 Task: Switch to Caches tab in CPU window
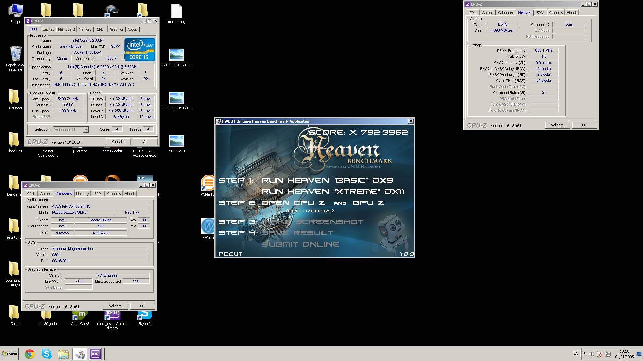click(48, 29)
